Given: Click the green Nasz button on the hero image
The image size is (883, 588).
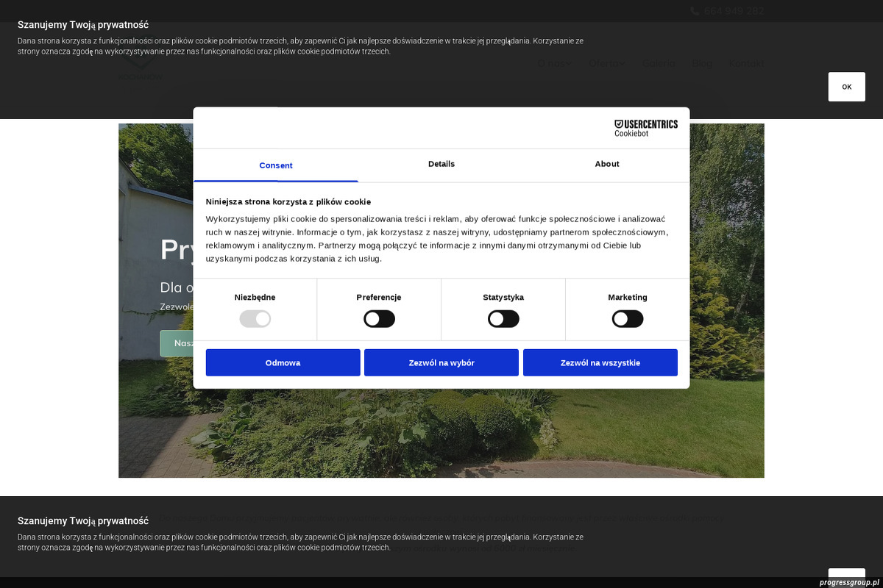Looking at the screenshot, I should pos(177,343).
